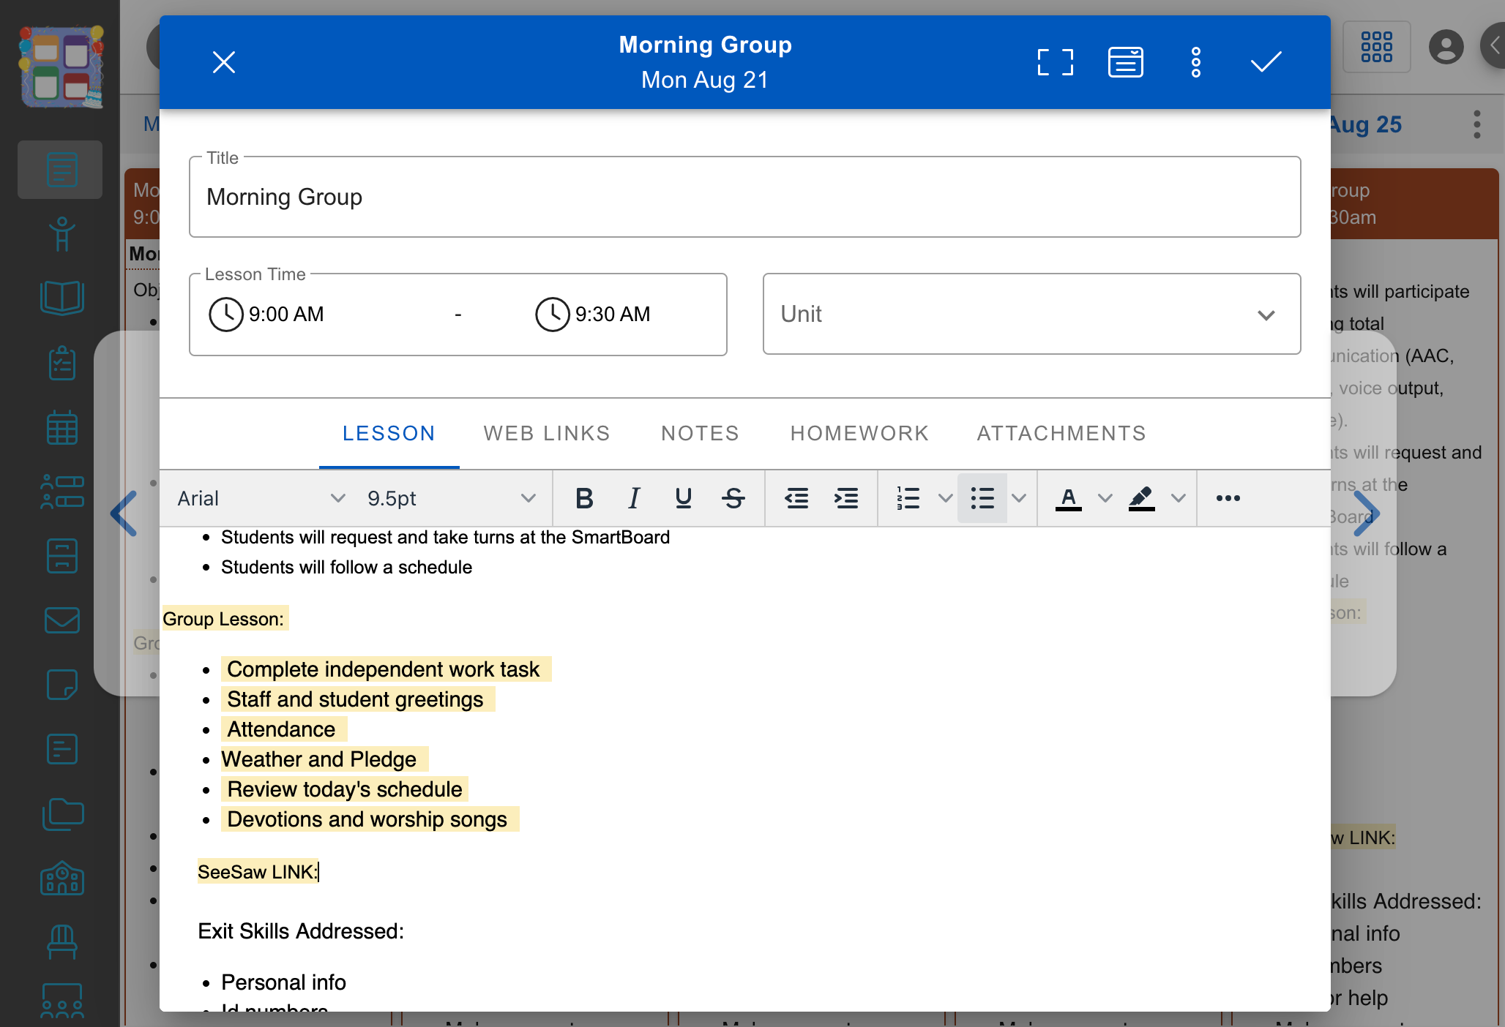Click the Title input field

[744, 197]
